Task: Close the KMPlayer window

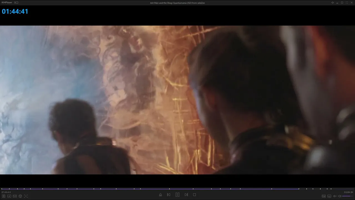Action: coord(351,2)
